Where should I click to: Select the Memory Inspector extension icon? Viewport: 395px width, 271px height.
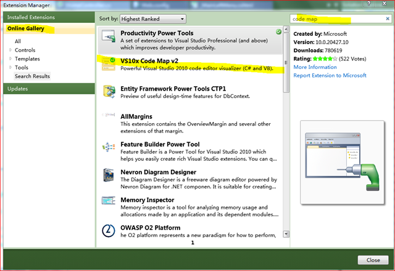109,204
